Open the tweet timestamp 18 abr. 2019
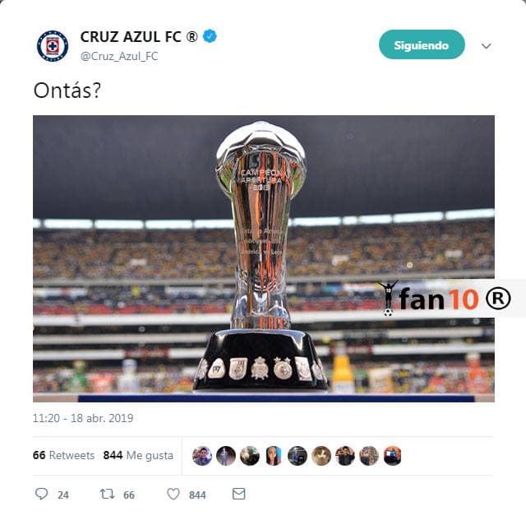This screenshot has width=526, height=525. click(x=83, y=418)
